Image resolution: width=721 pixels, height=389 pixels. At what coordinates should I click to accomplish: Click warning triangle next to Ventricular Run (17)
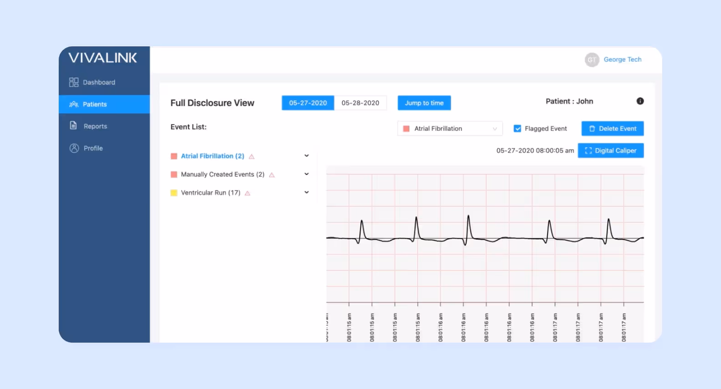coord(248,193)
